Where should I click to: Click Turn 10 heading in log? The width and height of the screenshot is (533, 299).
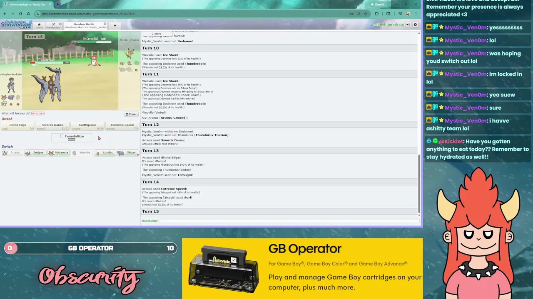[x=150, y=48]
